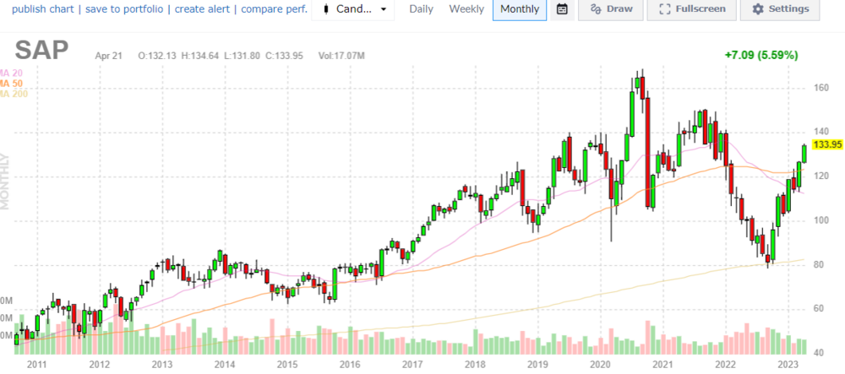Toggle the MA 20 legend label
The height and width of the screenshot is (374, 845).
[11, 73]
